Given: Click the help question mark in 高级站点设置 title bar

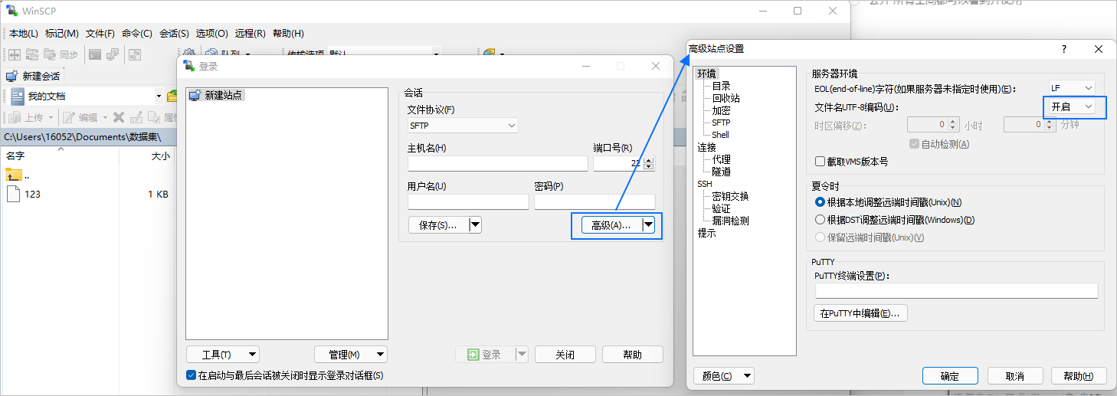Looking at the screenshot, I should click(1063, 49).
